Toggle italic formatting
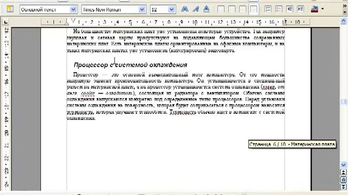The image size is (348, 195). click(x=196, y=9)
